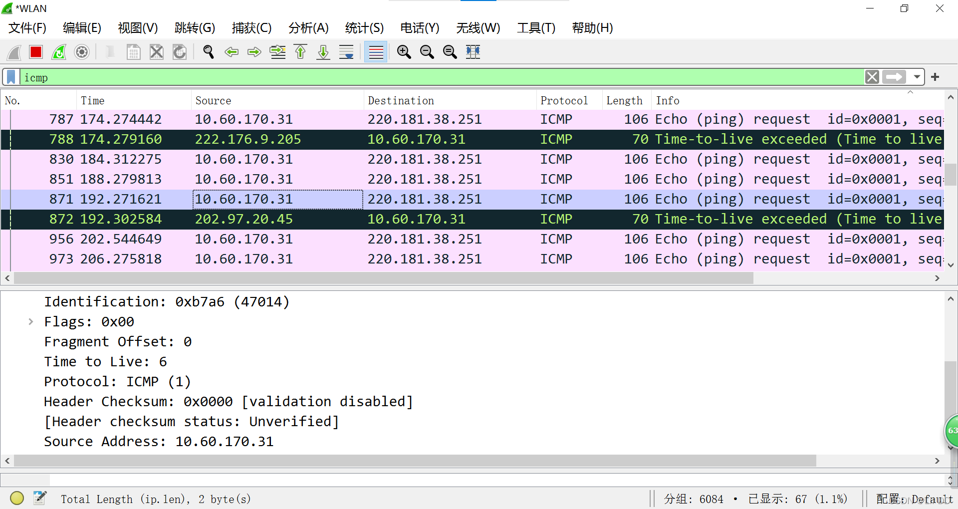Reload the capture file icon
This screenshot has width=958, height=509.
coord(180,52)
